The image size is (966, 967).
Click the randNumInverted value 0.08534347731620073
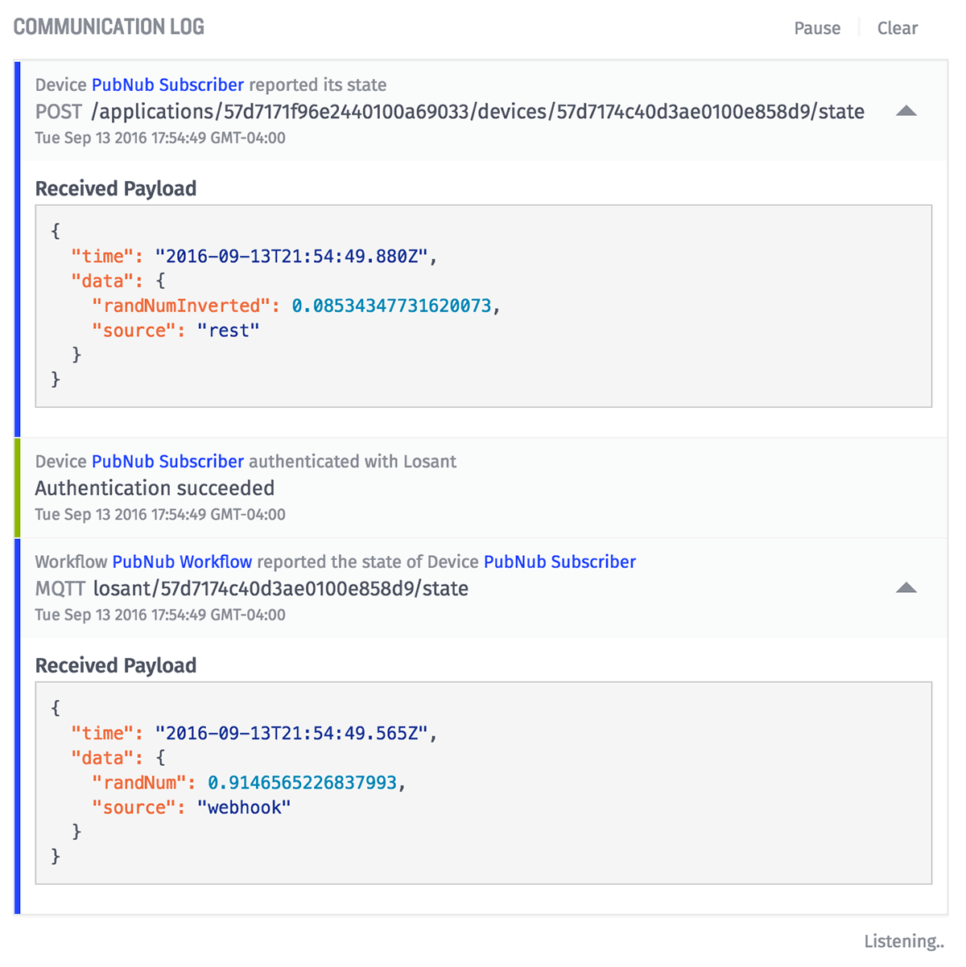pyautogui.click(x=391, y=306)
